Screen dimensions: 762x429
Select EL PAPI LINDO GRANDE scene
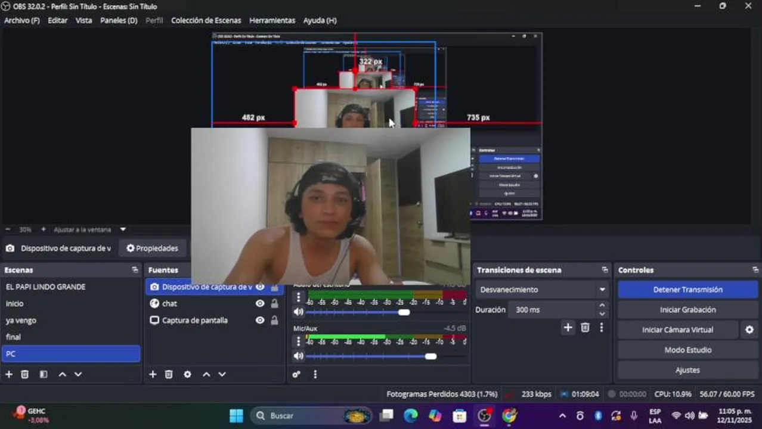[x=70, y=287]
